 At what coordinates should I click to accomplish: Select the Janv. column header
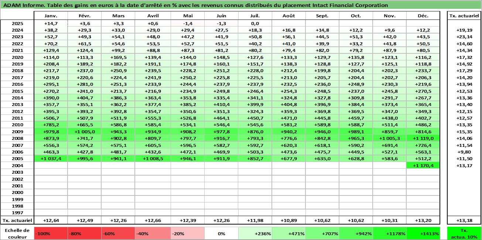pos(51,16)
